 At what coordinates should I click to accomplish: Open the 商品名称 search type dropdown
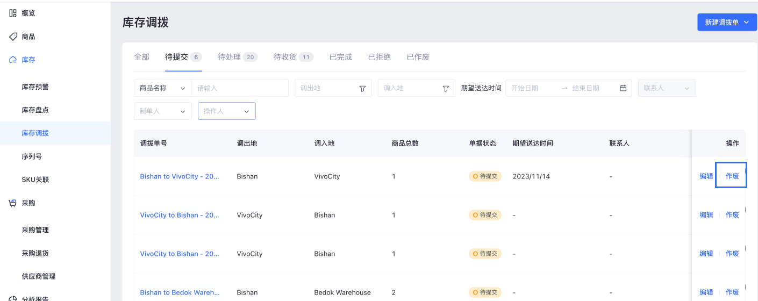[x=162, y=88]
